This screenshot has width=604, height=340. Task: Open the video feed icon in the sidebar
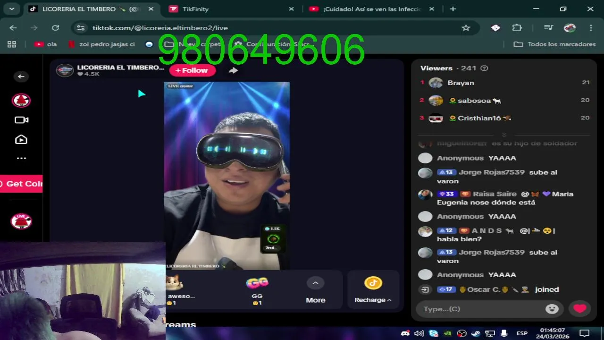click(21, 139)
